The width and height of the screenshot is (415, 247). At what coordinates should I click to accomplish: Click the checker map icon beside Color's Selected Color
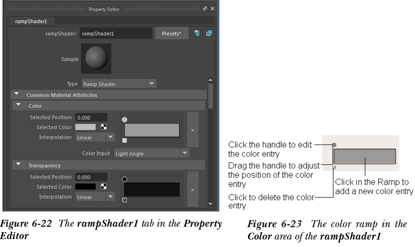[104, 127]
